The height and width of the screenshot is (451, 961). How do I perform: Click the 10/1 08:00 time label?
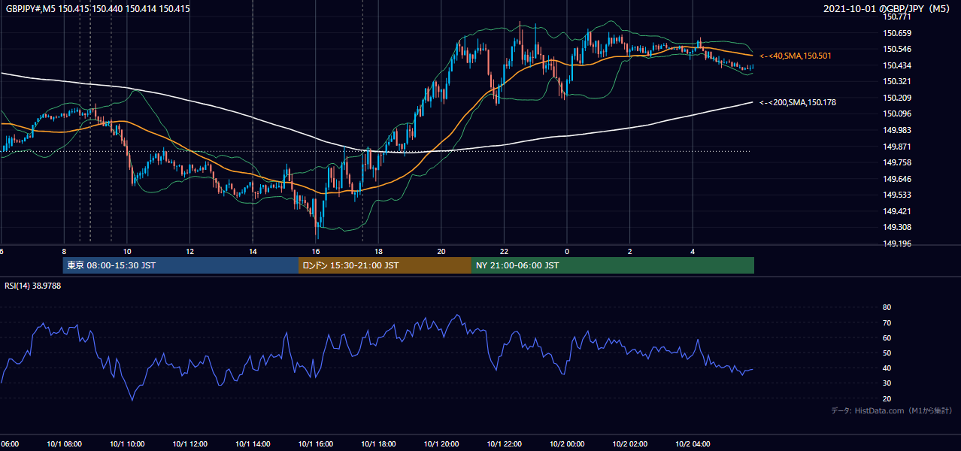point(64,444)
